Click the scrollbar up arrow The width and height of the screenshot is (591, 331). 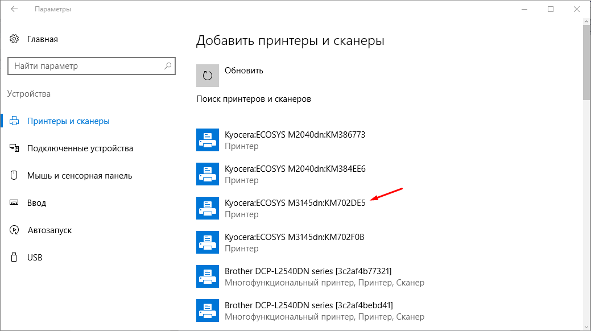(587, 22)
